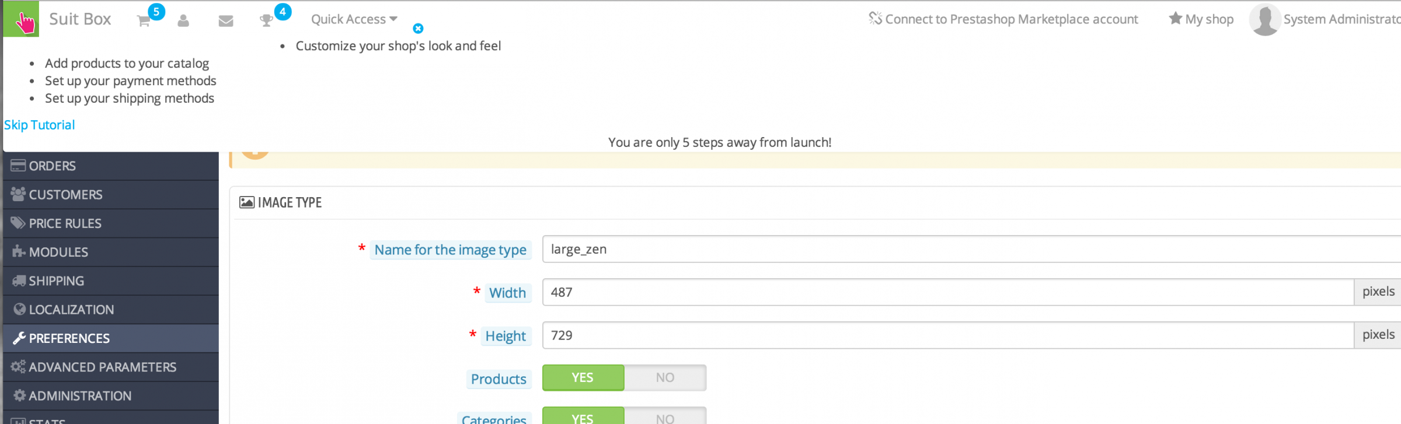Click the shopping cart orders icon
This screenshot has height=424, width=1401.
coord(144,21)
